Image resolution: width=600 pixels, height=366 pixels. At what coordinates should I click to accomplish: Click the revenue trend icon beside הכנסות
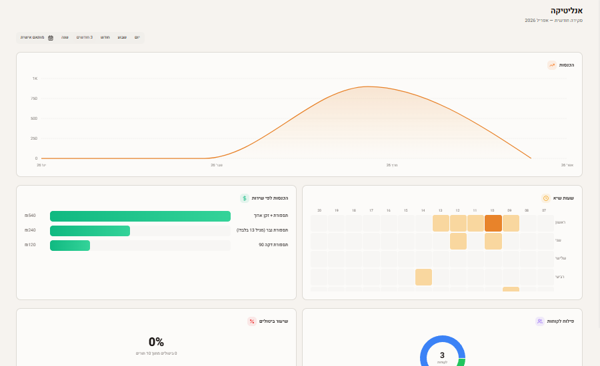552,65
